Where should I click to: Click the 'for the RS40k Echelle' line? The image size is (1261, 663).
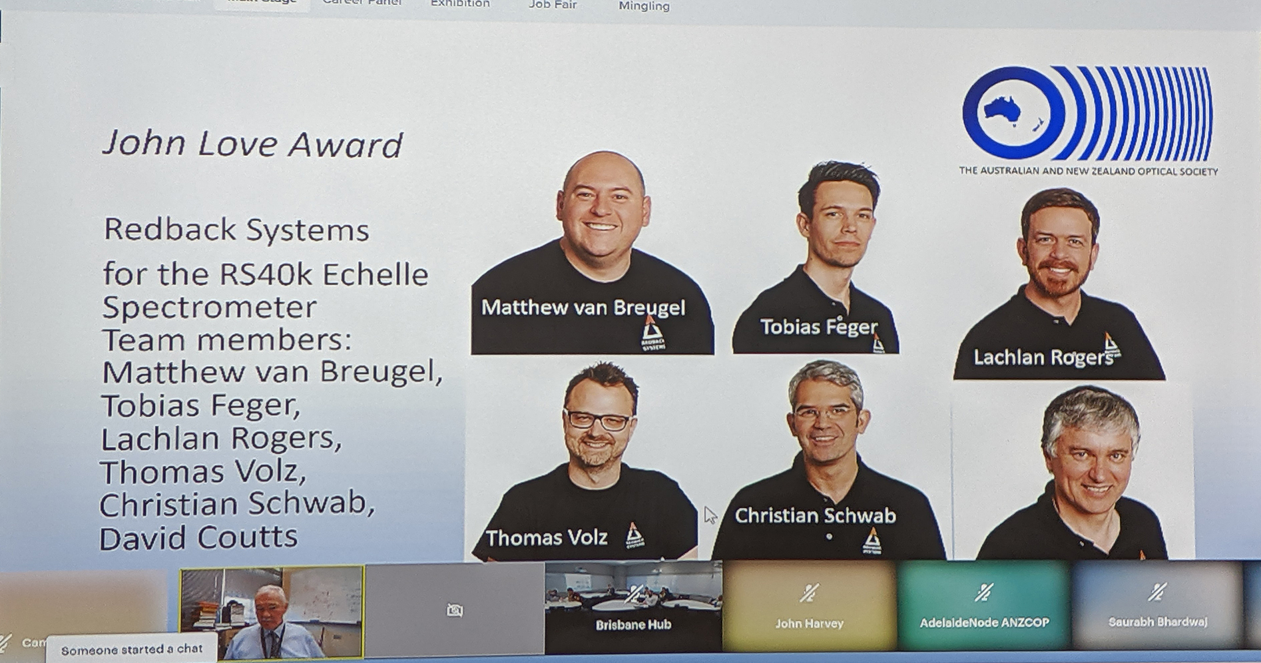[x=266, y=274]
